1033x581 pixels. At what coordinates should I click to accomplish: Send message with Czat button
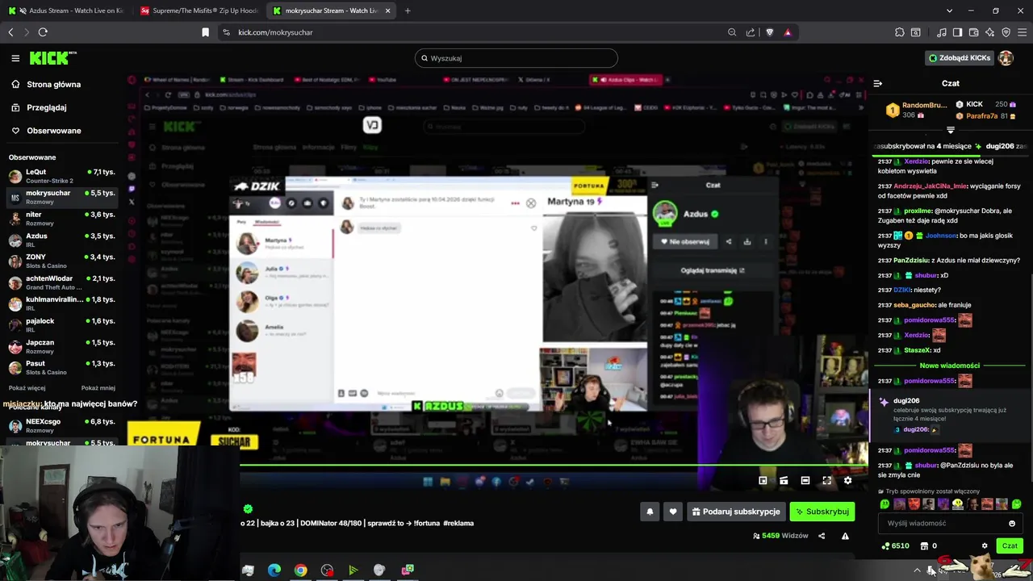point(1010,546)
